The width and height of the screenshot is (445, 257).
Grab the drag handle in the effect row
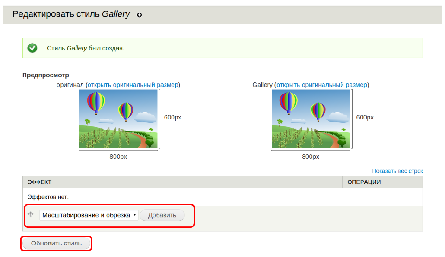(31, 214)
